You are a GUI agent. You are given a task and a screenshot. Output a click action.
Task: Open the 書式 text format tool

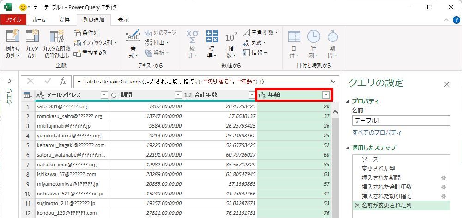click(133, 37)
